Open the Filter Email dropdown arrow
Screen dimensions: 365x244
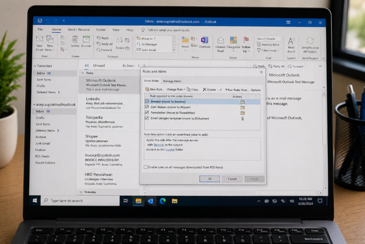click(278, 51)
